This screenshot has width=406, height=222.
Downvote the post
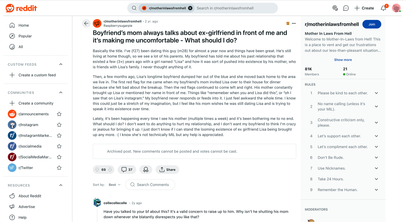(110, 170)
